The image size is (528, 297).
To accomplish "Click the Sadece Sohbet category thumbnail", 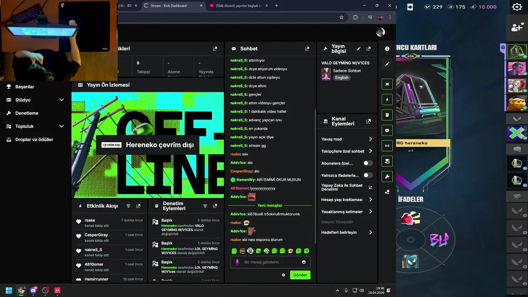I will point(326,74).
